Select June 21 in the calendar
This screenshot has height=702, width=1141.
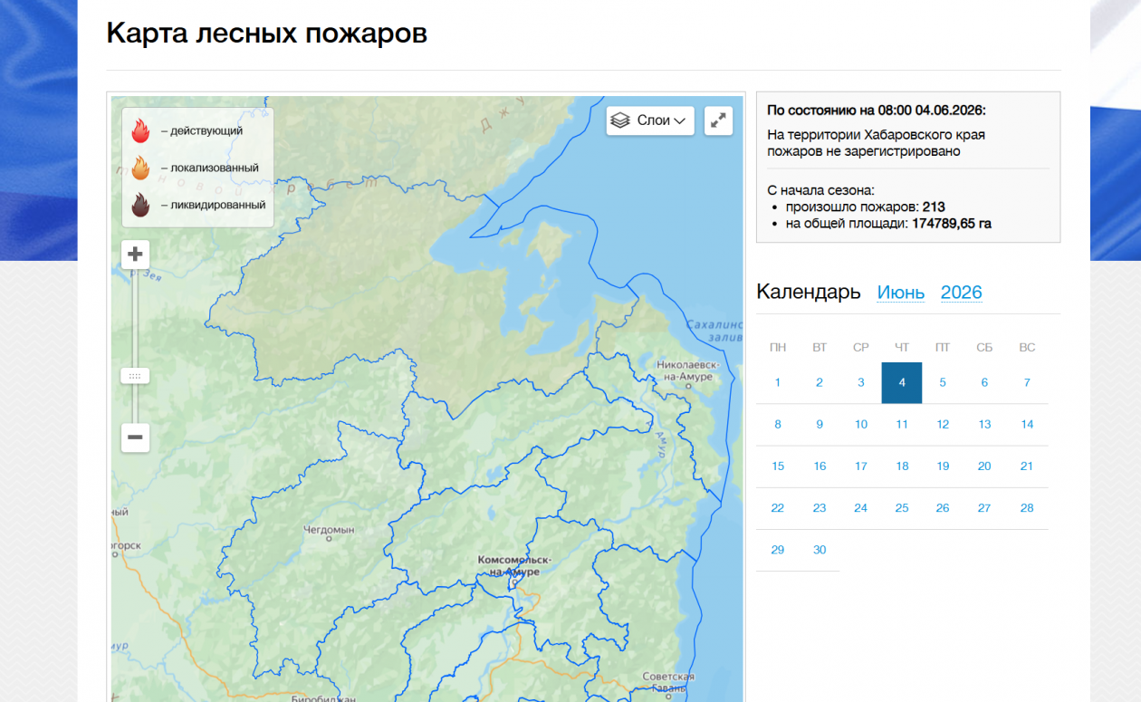tap(1027, 466)
